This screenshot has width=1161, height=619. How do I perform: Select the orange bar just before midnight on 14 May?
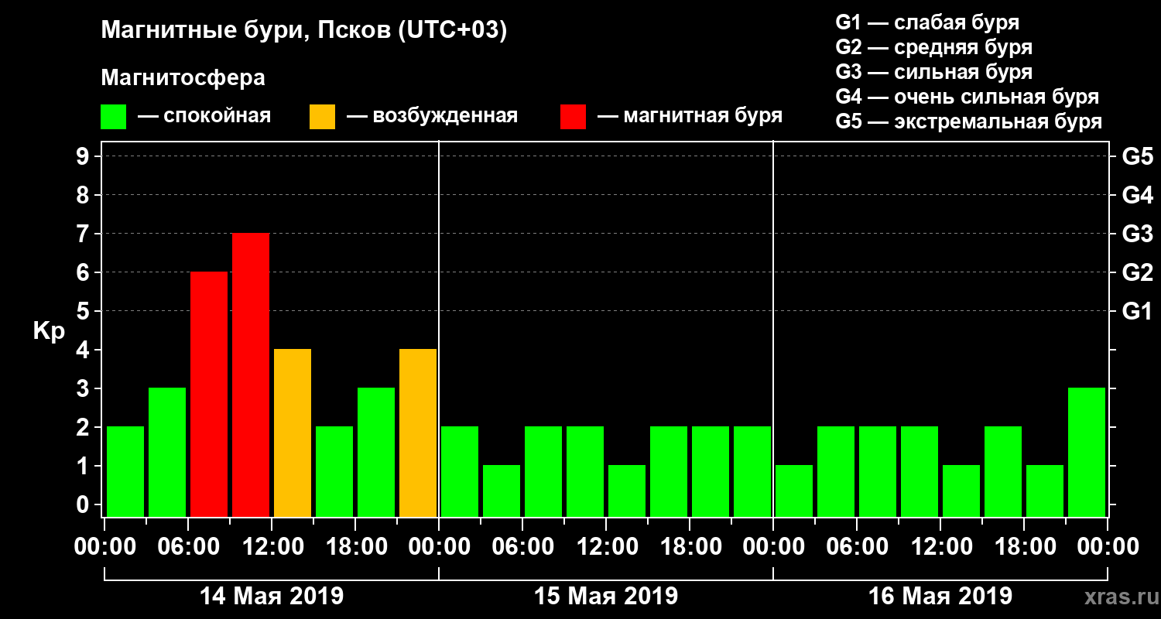tap(418, 433)
